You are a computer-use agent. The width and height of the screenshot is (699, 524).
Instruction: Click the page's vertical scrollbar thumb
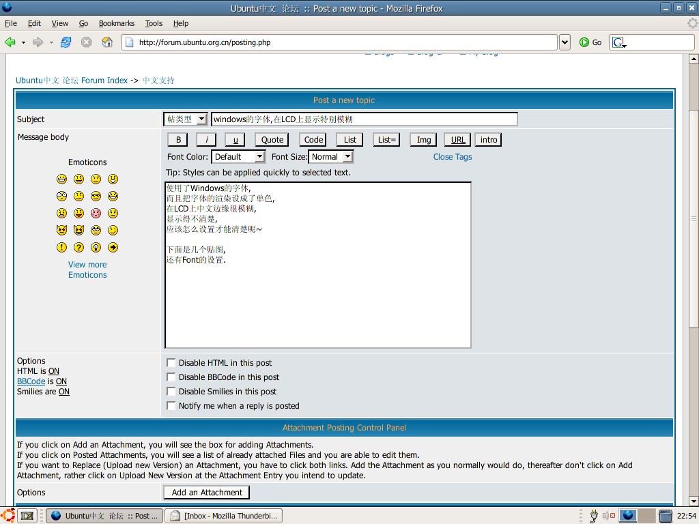pyautogui.click(x=694, y=218)
